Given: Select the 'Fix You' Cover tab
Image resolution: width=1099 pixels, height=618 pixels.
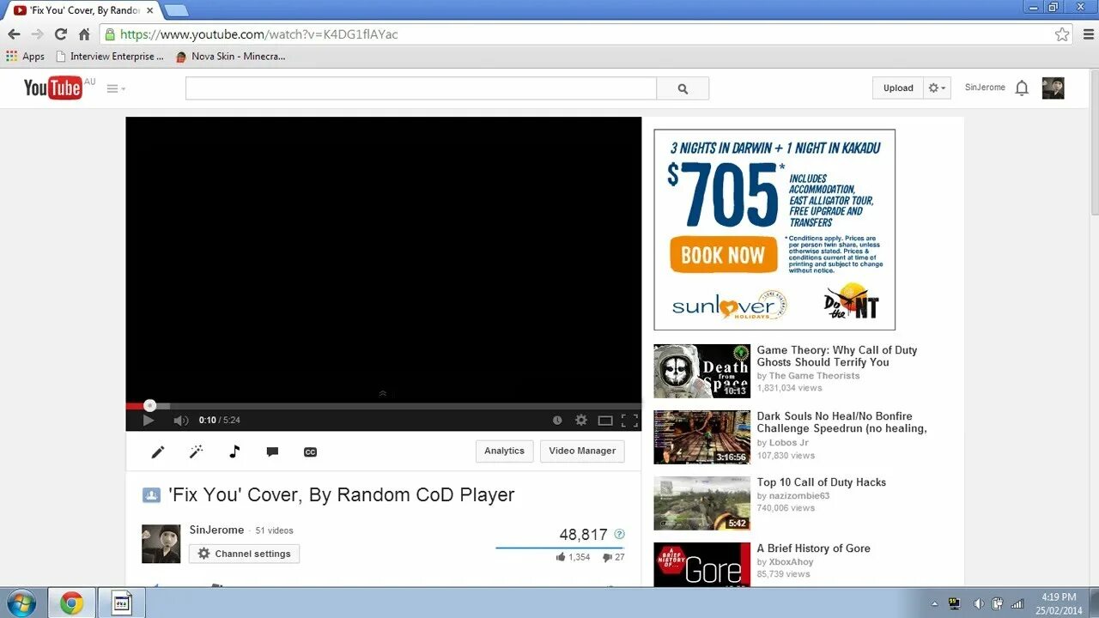Looking at the screenshot, I should tap(83, 10).
